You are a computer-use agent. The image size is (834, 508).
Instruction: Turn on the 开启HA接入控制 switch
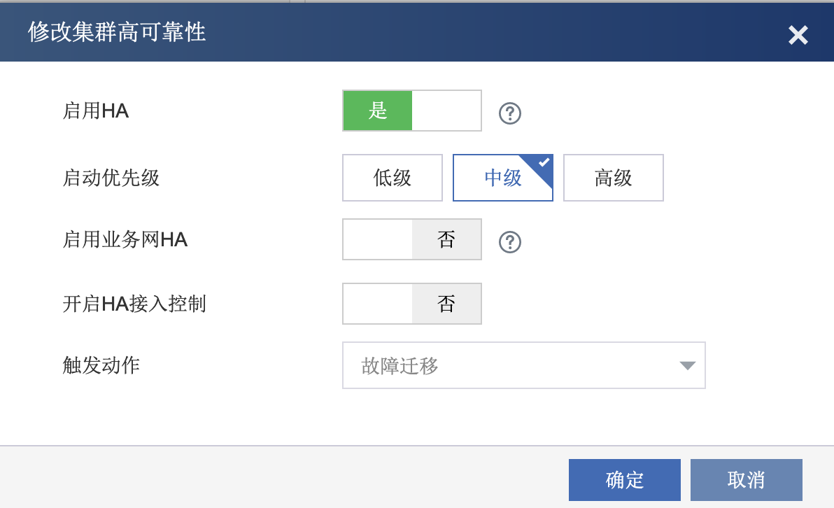pos(412,304)
